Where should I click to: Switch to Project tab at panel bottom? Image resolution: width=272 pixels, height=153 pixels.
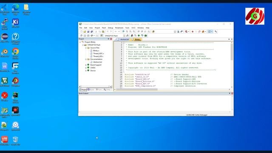tap(83, 90)
